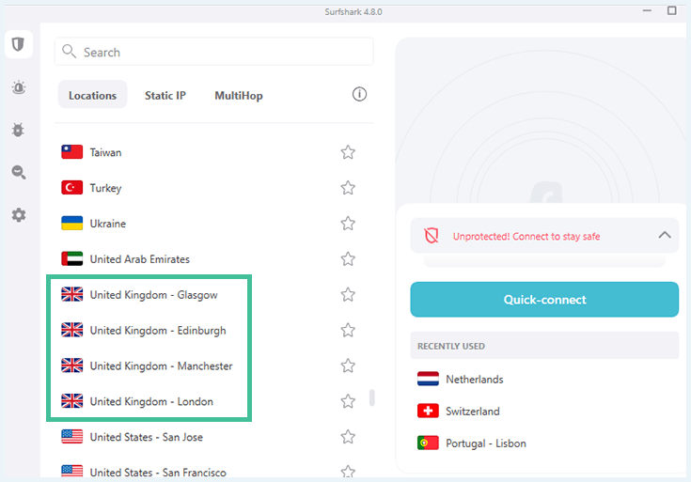Image resolution: width=691 pixels, height=482 pixels.
Task: Click the US flag beside San Jose
Action: click(71, 437)
